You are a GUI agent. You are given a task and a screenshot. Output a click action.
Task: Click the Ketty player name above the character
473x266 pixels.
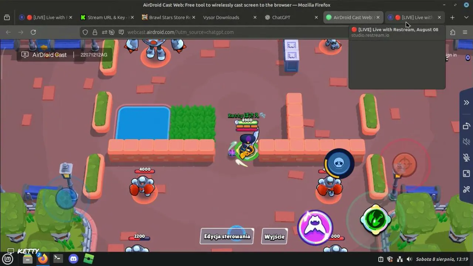click(x=246, y=115)
